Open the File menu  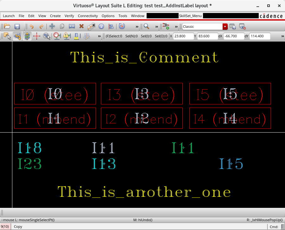22,16
